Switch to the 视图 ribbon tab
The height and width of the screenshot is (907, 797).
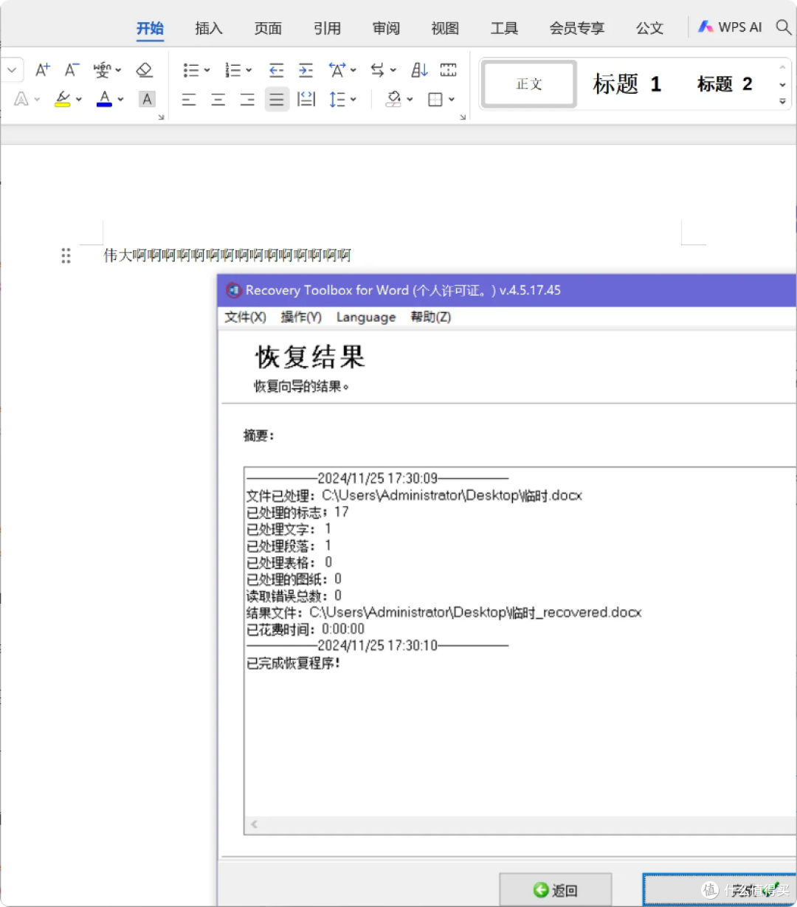[445, 28]
